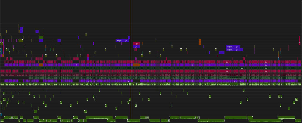Select the Adjus... clip left of the playhead

coord(122,40)
